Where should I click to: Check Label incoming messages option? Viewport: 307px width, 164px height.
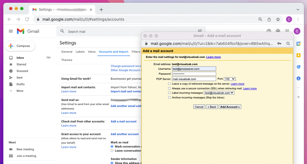click(x=169, y=93)
